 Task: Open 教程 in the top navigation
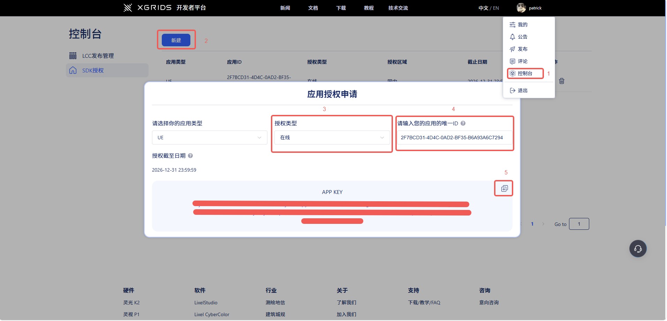pos(369,8)
